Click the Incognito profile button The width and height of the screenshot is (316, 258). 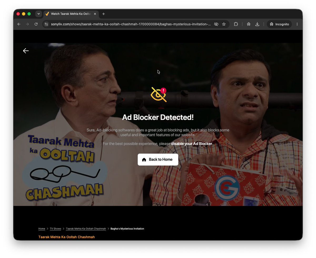[279, 24]
